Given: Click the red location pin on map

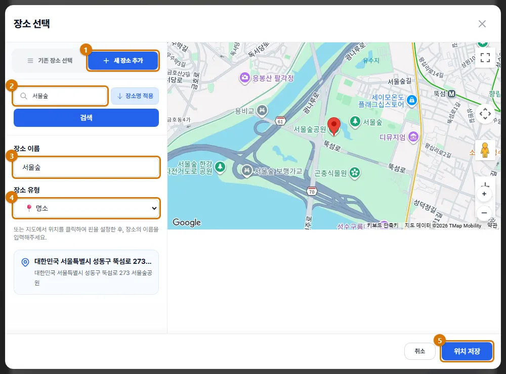Looking at the screenshot, I should click(x=333, y=126).
